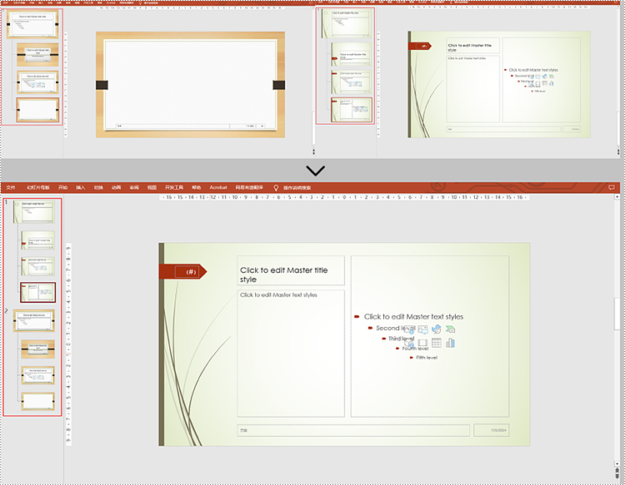This screenshot has width=625, height=485.
Task: Click 'Fourth level' bullet text
Action: [x=415, y=348]
